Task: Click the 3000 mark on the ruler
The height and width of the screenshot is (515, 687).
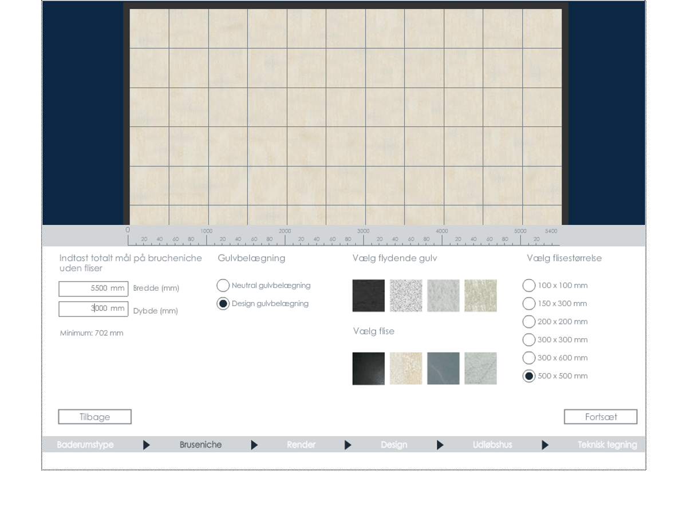Action: 363,231
